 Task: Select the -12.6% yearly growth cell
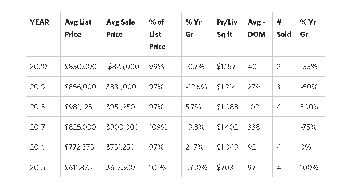coord(196,87)
